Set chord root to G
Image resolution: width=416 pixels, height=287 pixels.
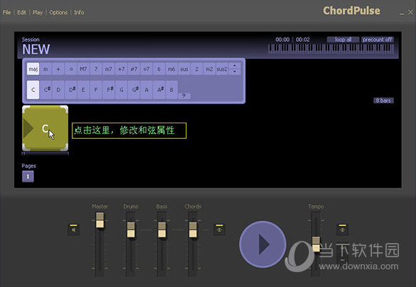tap(121, 90)
